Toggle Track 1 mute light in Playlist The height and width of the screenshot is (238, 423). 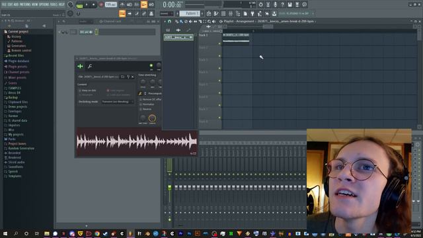(219, 44)
